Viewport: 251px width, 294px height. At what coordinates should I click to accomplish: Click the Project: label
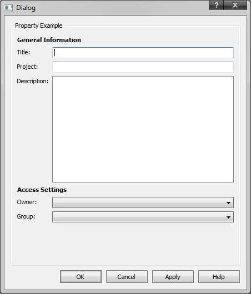coord(27,67)
